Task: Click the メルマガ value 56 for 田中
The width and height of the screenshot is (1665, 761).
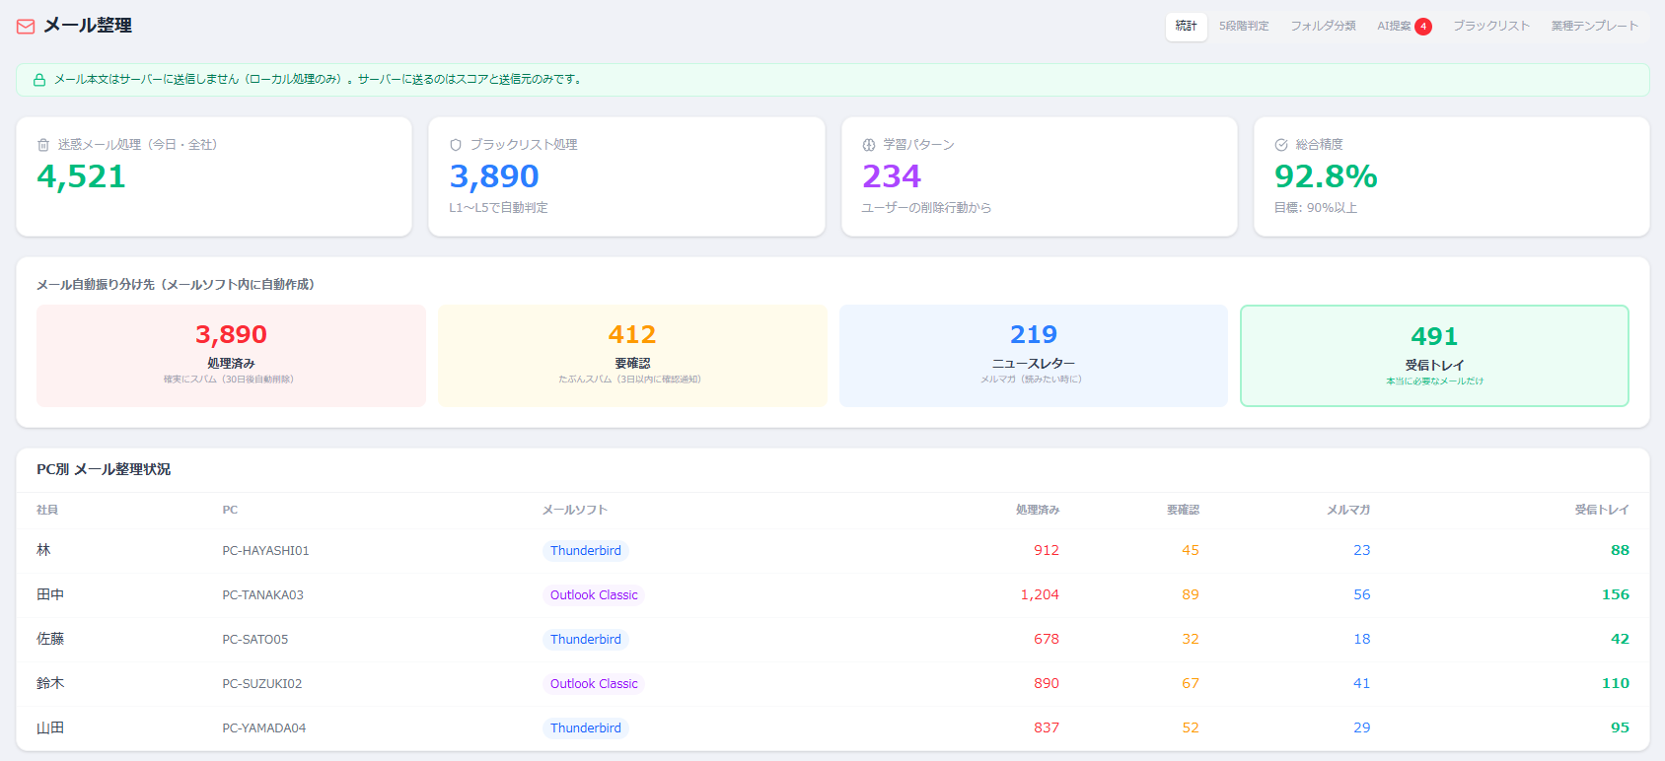Action: point(1362,594)
